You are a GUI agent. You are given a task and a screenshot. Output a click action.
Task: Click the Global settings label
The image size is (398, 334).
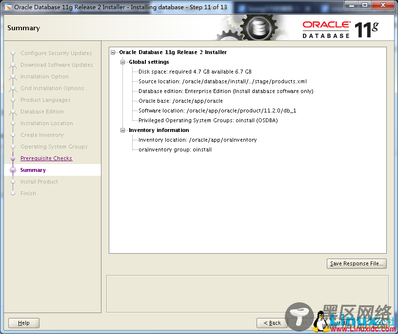click(149, 62)
